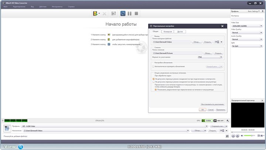Switch to the Конверсия tab

(167, 31)
